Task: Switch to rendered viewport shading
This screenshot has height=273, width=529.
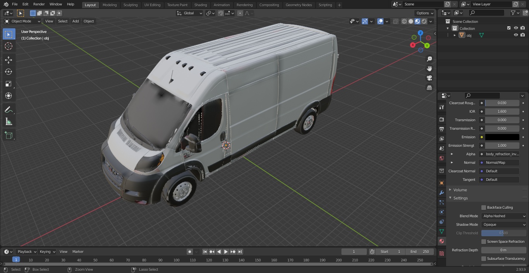Action: click(424, 21)
